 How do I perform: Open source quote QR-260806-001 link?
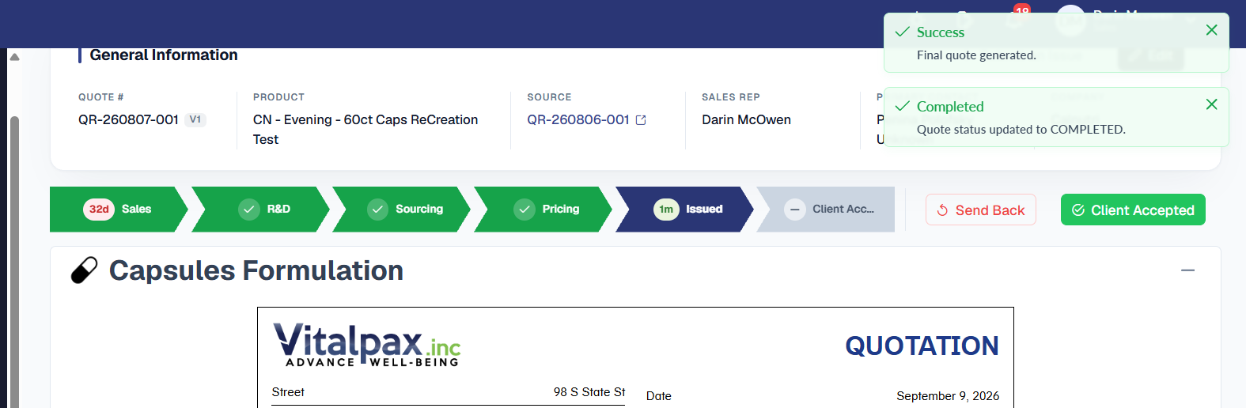pyautogui.click(x=578, y=119)
